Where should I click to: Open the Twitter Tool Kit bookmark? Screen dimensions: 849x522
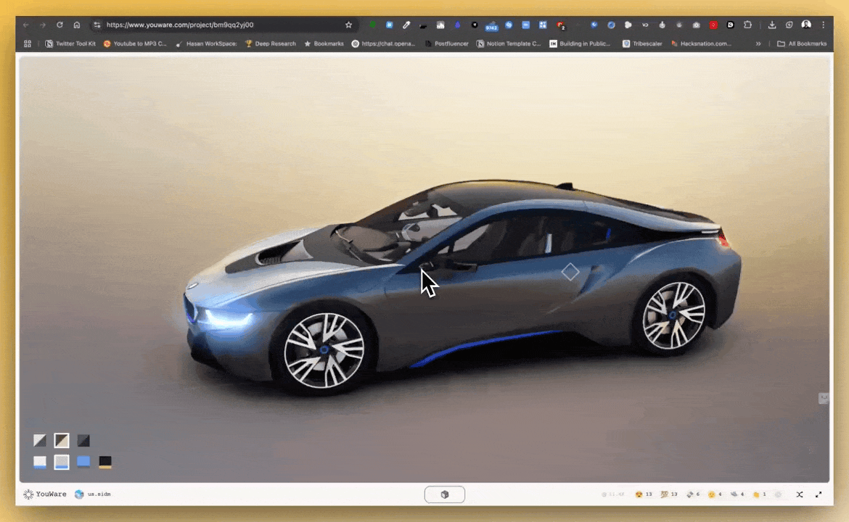pos(70,43)
